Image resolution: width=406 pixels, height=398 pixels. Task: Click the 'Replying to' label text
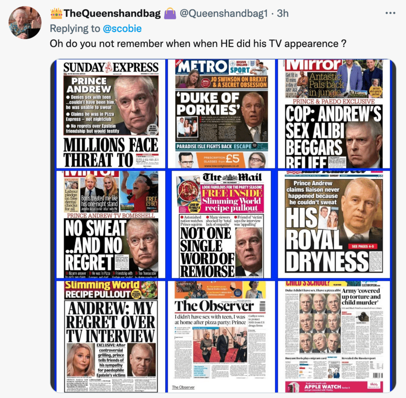pyautogui.click(x=75, y=28)
